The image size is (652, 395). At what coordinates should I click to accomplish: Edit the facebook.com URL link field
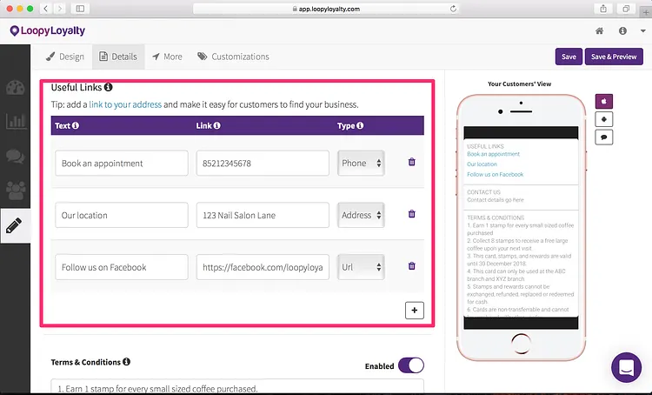click(x=263, y=267)
